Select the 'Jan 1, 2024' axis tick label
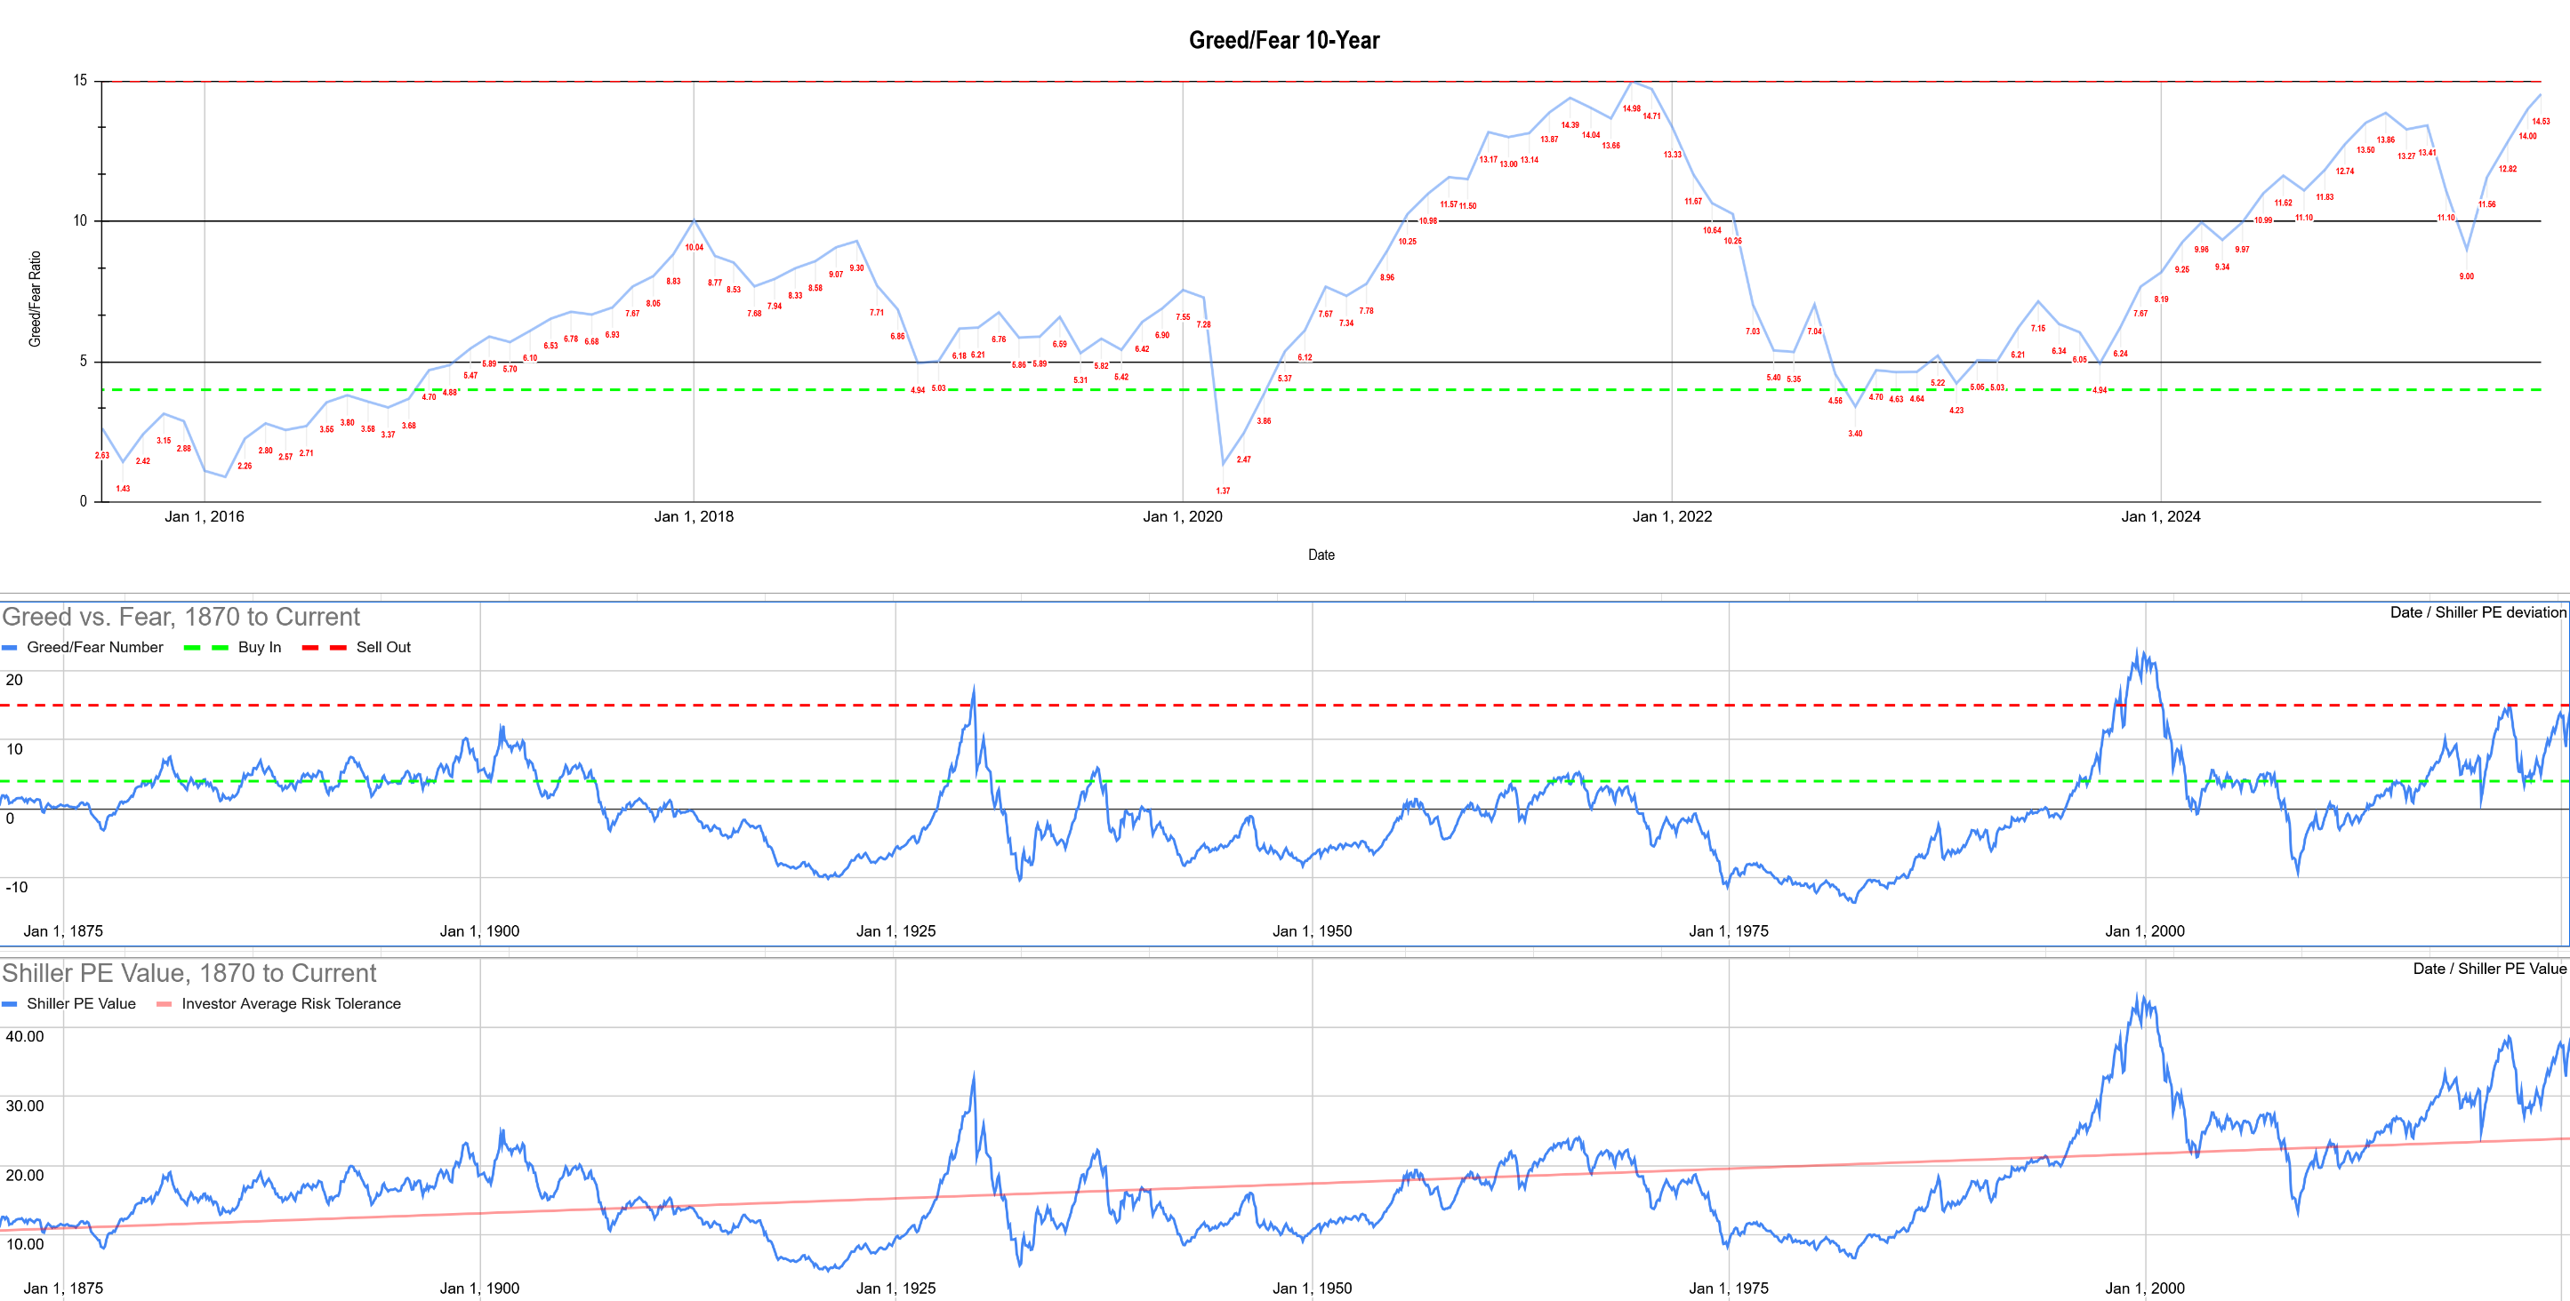 2161,516
